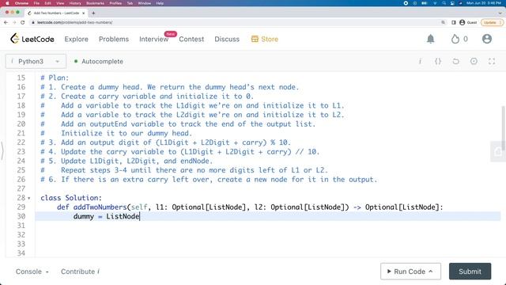506x285 pixels.
Task: Click the 'class Solution:' line
Action: pos(71,198)
